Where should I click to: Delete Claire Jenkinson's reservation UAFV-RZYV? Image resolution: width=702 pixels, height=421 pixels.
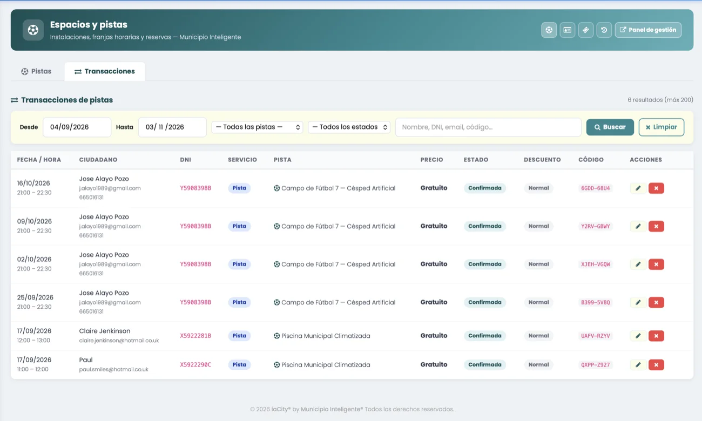656,336
